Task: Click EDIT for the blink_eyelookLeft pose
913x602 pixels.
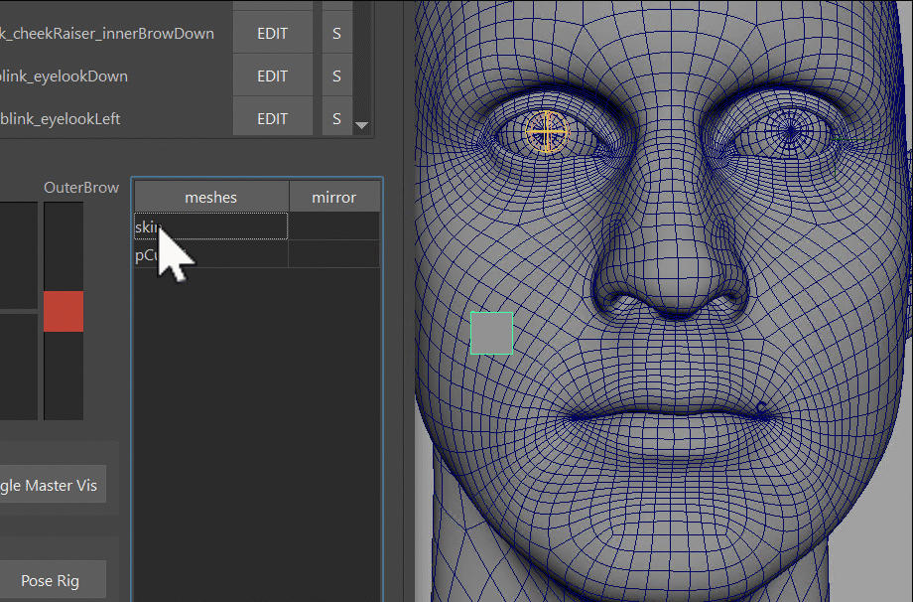Action: click(273, 118)
